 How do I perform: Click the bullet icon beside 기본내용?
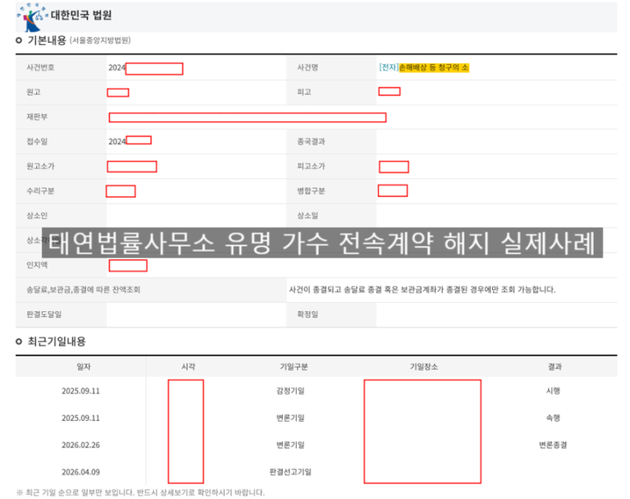(x=19, y=40)
